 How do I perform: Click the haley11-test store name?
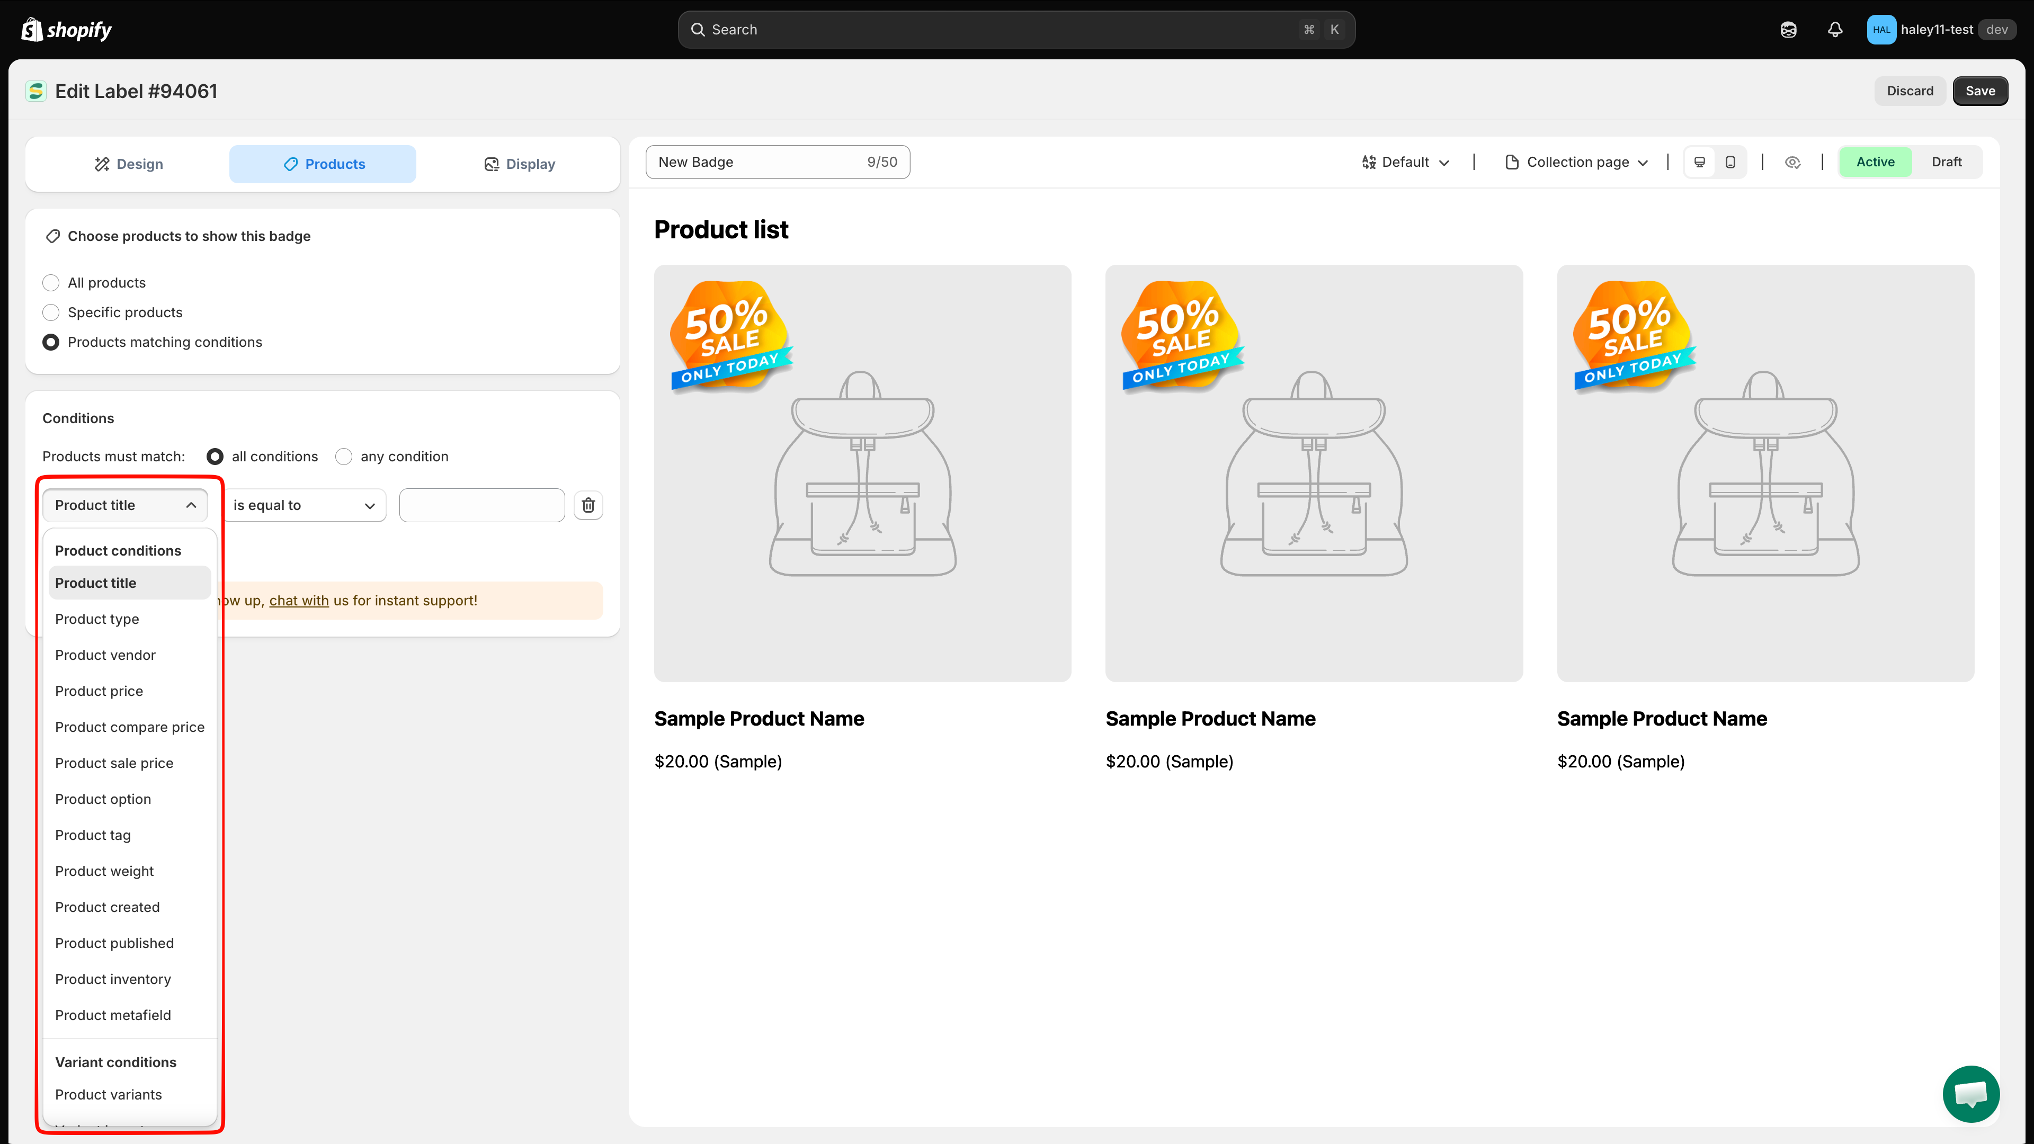click(1936, 29)
